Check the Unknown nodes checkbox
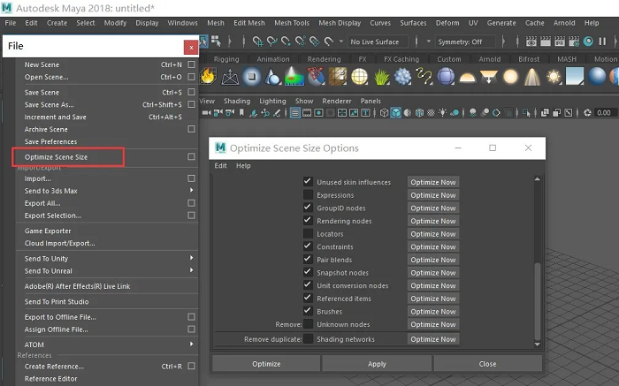The width and height of the screenshot is (619, 386). [x=308, y=325]
